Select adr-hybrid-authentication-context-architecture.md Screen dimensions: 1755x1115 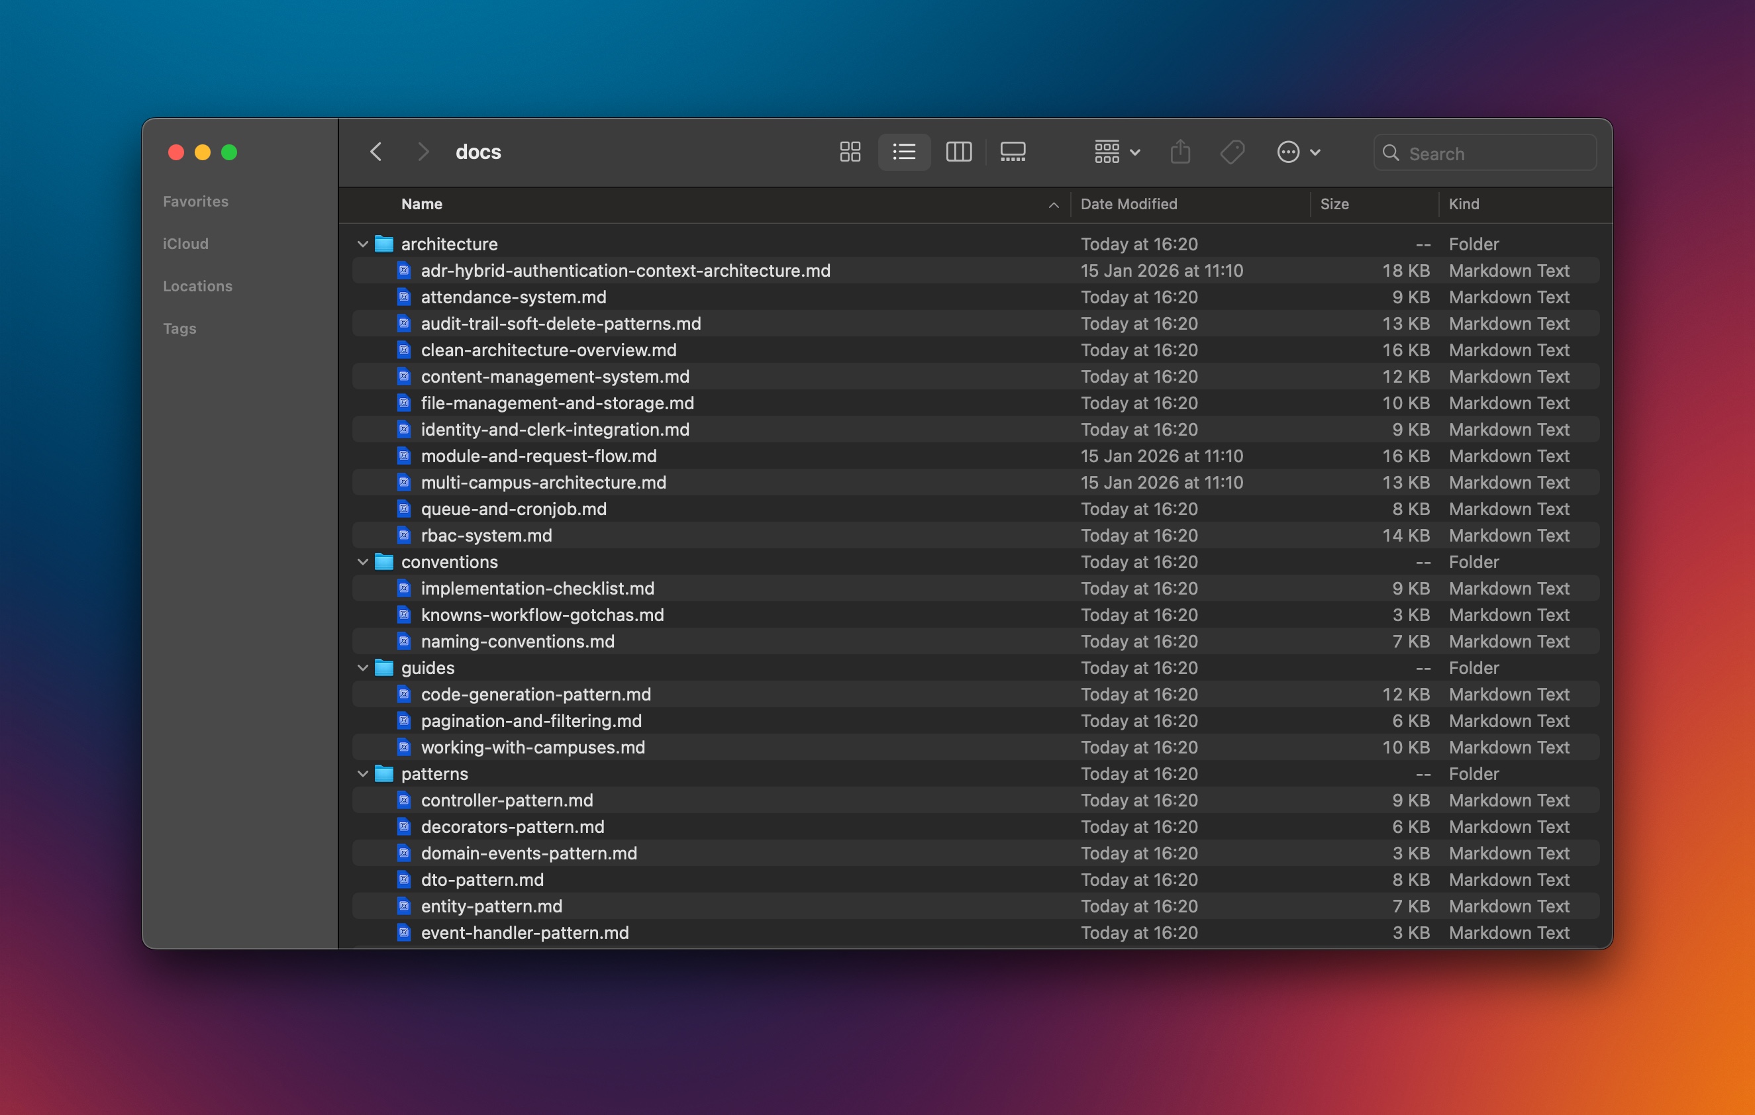tap(976, 270)
